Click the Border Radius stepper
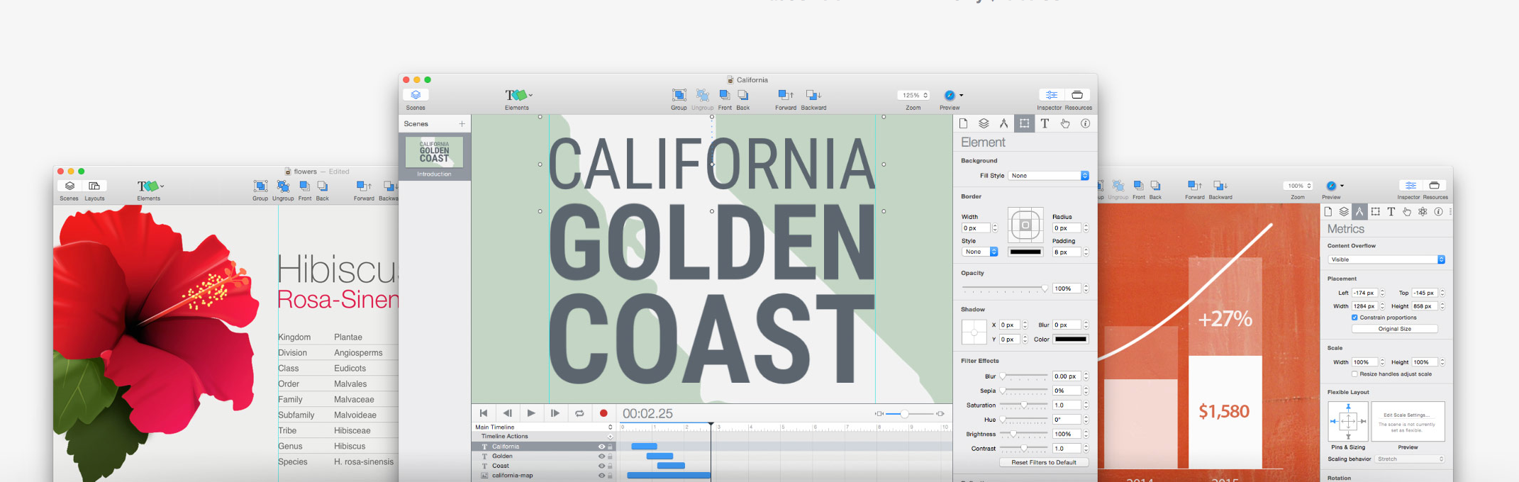Screen dimensions: 1519x482 [1086, 228]
